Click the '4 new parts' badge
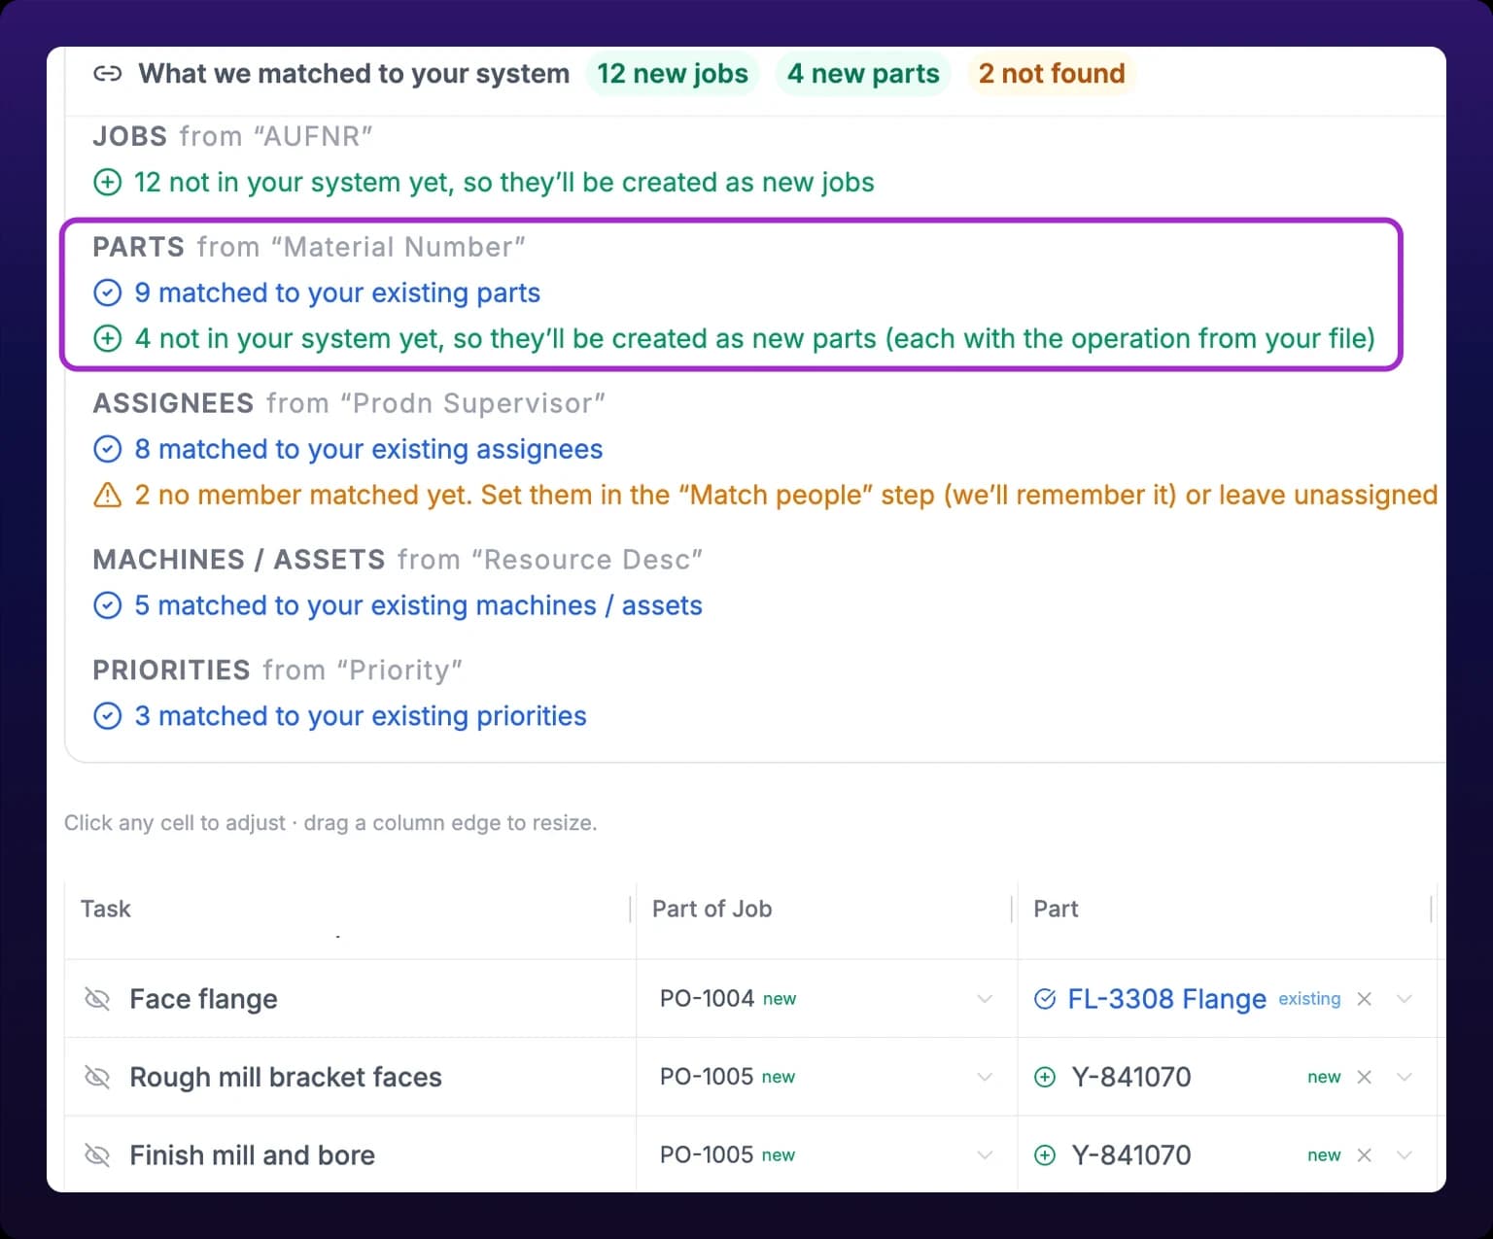 coord(863,74)
